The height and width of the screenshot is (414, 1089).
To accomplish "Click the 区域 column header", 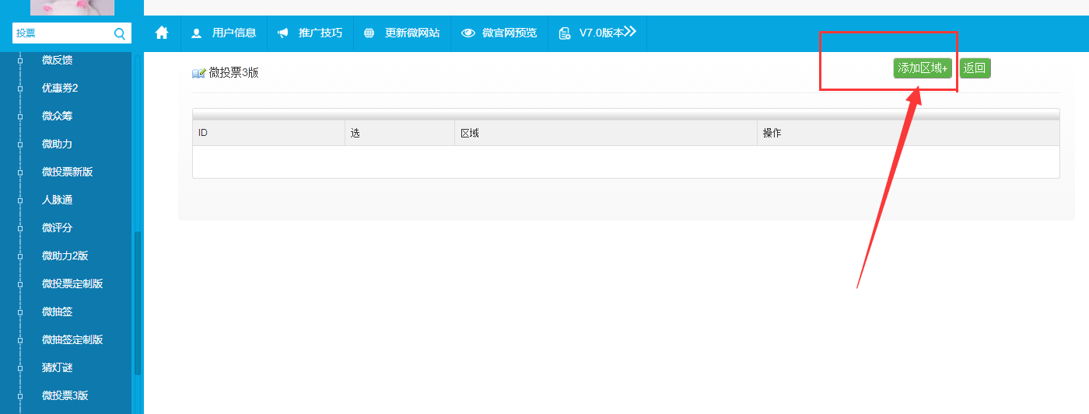I will pos(606,133).
